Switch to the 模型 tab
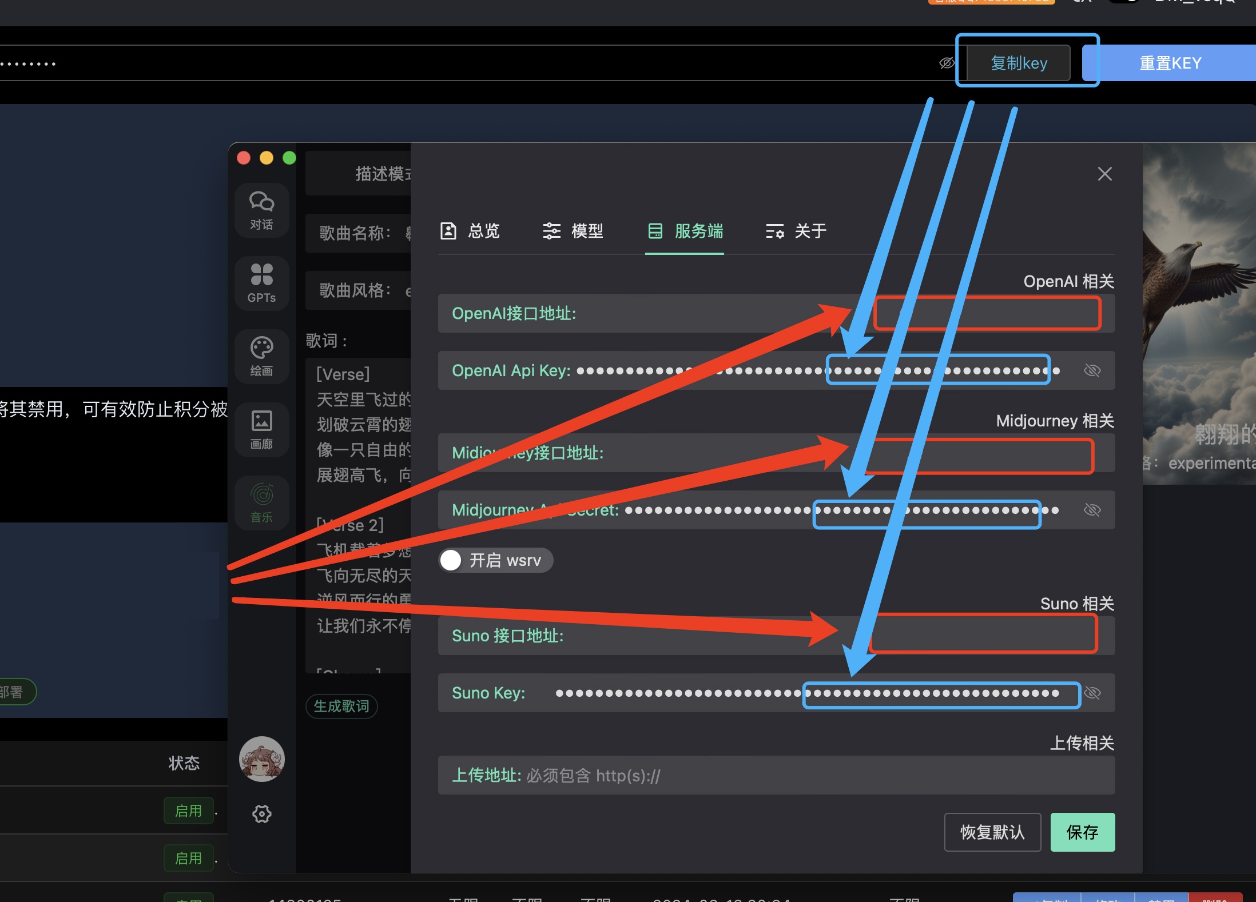This screenshot has height=902, width=1256. tap(573, 231)
